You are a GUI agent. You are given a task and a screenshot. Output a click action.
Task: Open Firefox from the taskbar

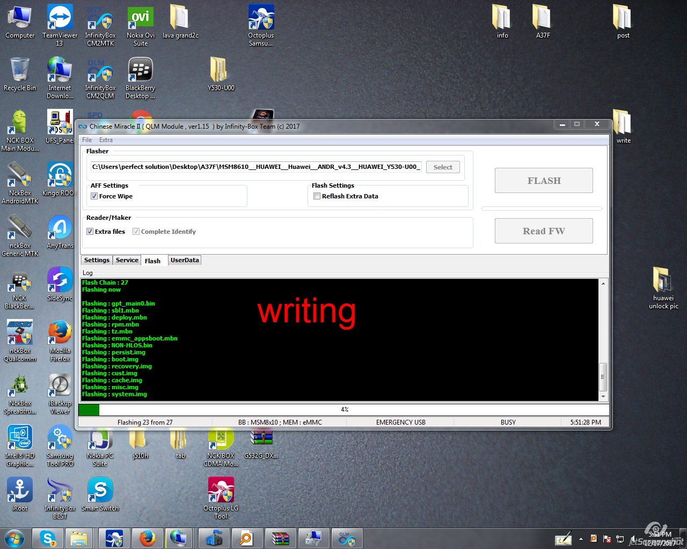(147, 538)
